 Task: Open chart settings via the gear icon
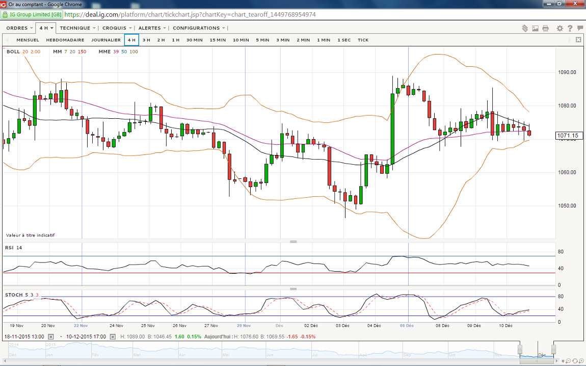tap(560, 28)
